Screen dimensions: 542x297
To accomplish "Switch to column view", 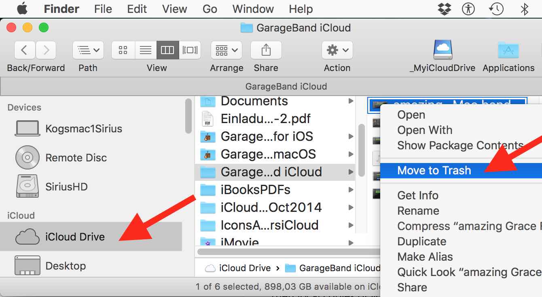I will pyautogui.click(x=167, y=50).
